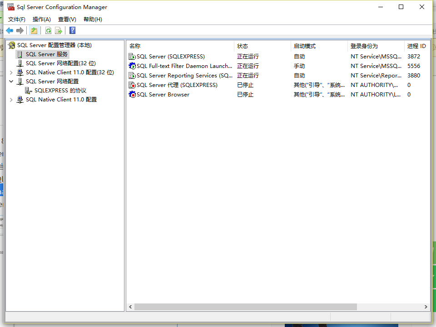Click process ID 5556 cell

414,66
